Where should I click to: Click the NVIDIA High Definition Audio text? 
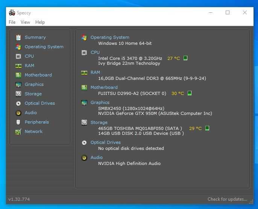pyautogui.click(x=129, y=163)
